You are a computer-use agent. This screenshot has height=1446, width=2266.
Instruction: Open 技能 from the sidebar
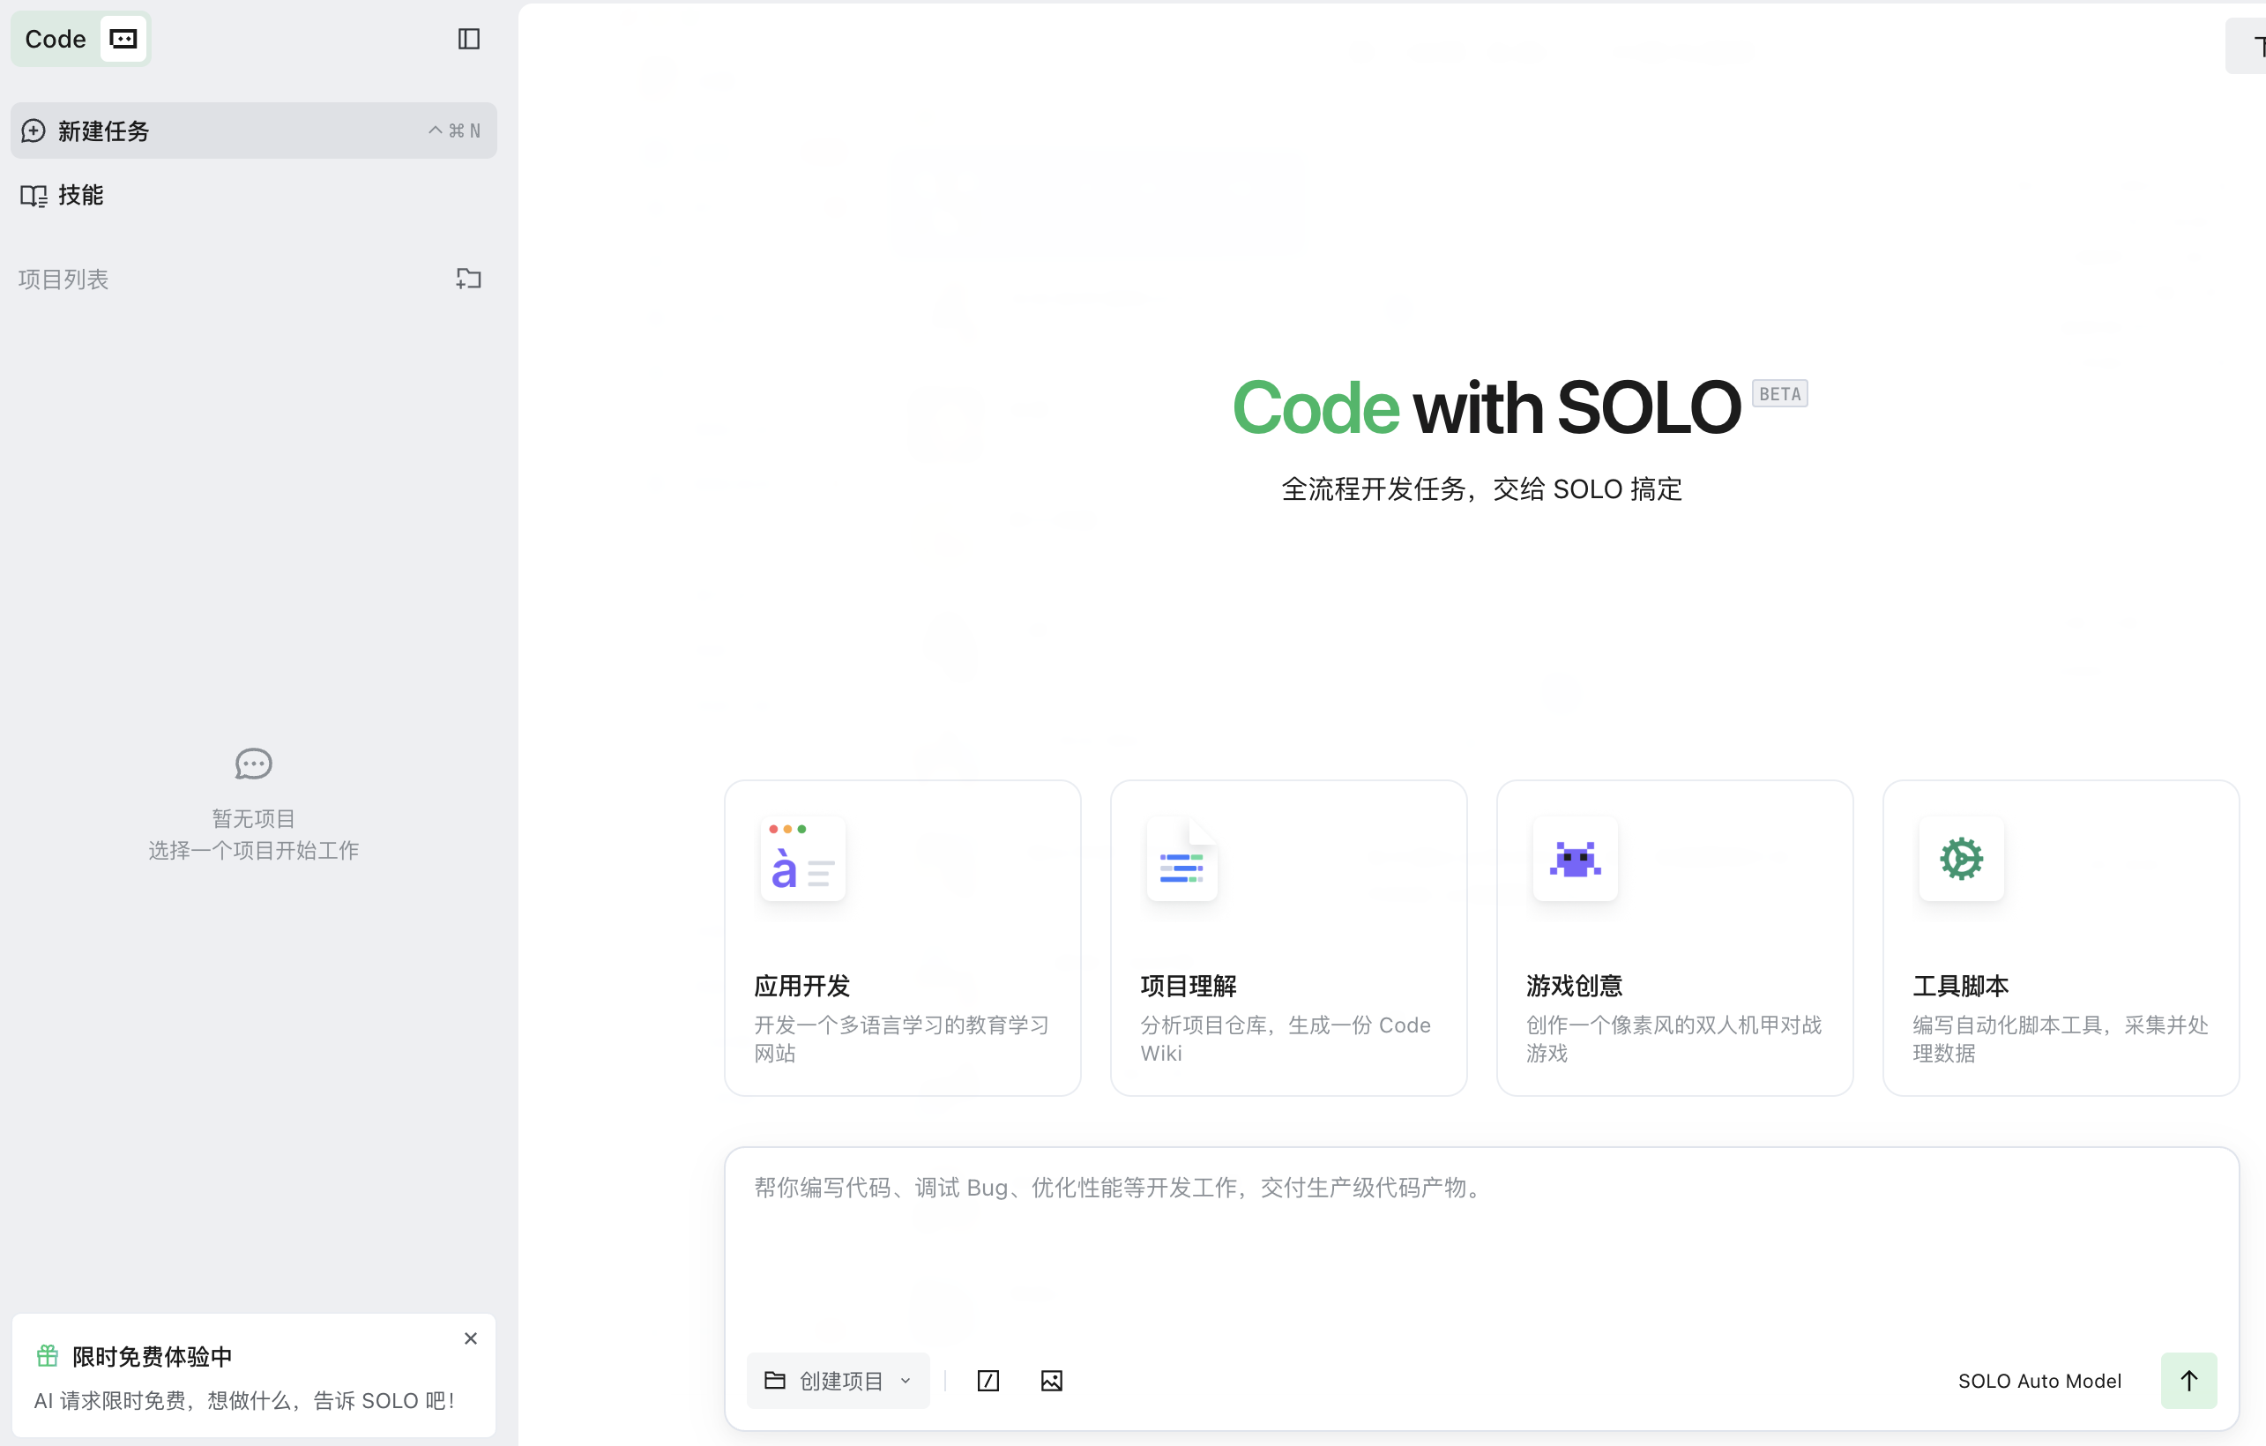[80, 194]
